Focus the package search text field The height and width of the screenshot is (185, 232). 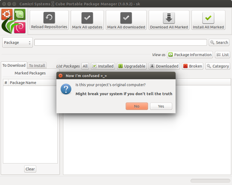tap(121, 43)
